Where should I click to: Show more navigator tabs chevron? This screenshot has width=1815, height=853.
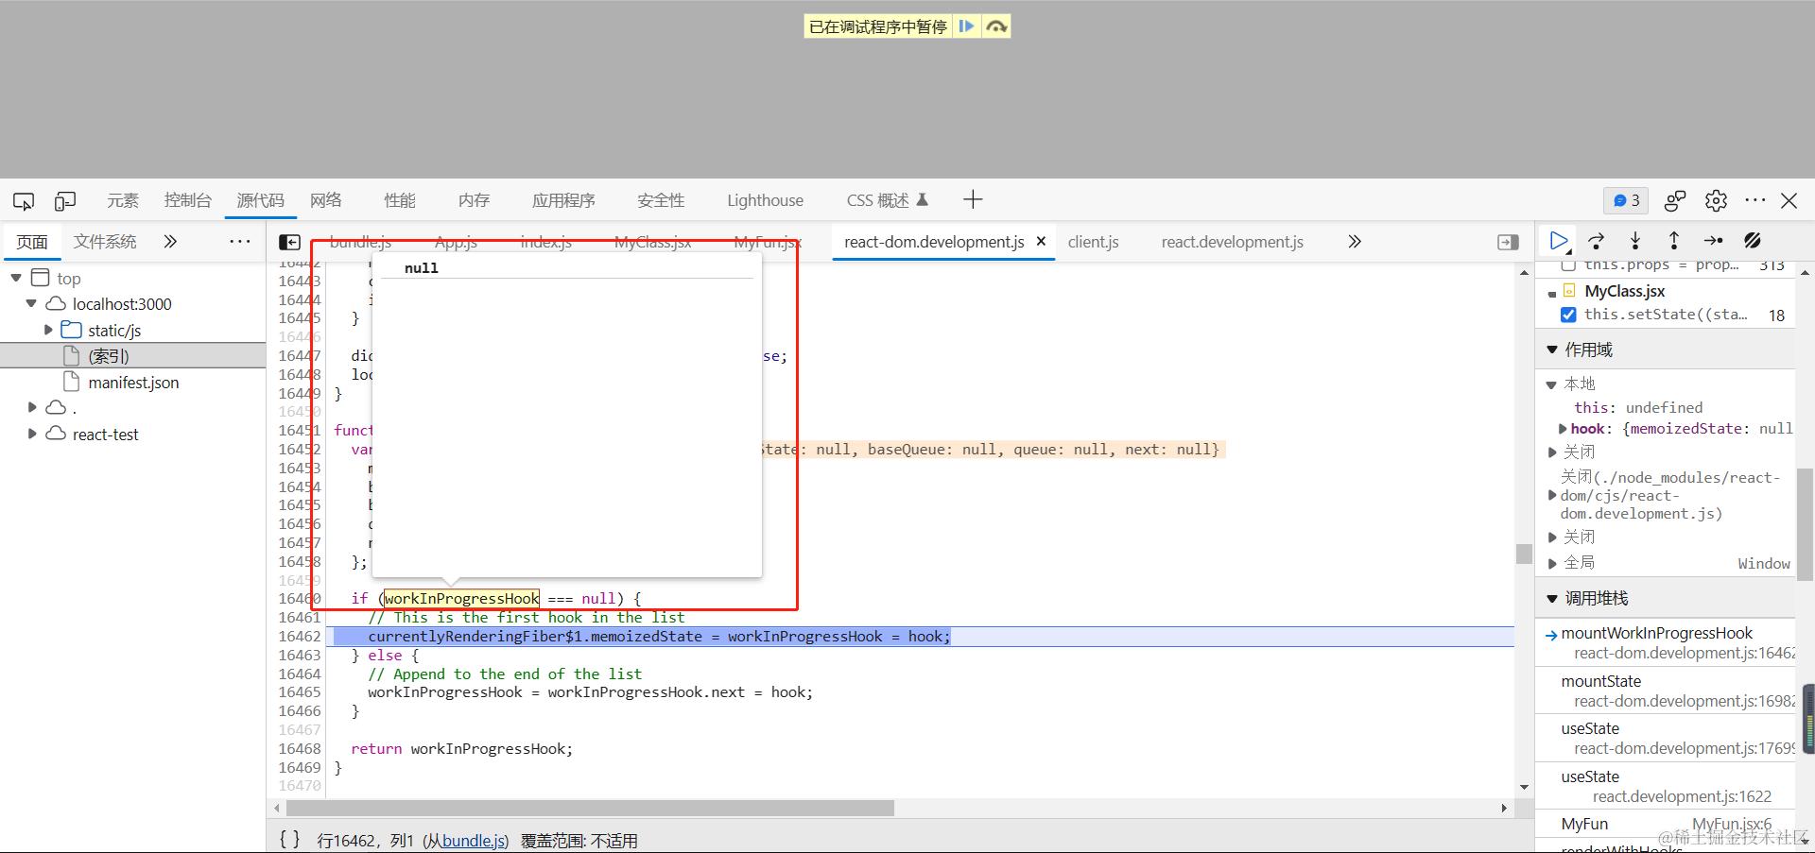point(170,242)
